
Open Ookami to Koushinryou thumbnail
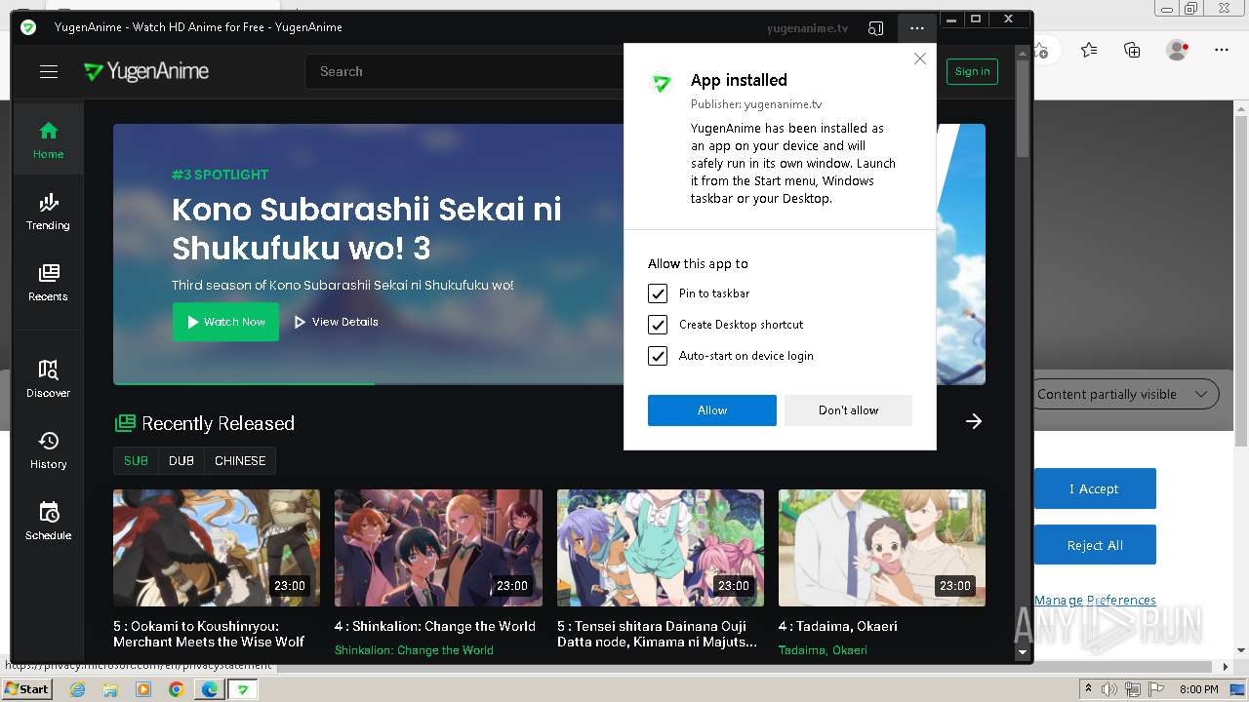tap(217, 548)
